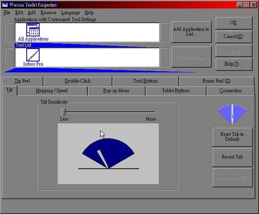This screenshot has width=259, height=214.
Task: Switch to the Tool Buttons tab
Action: [x=146, y=81]
